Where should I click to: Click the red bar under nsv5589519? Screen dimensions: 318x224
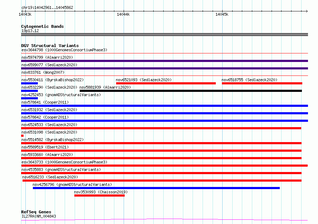tap(161, 151)
